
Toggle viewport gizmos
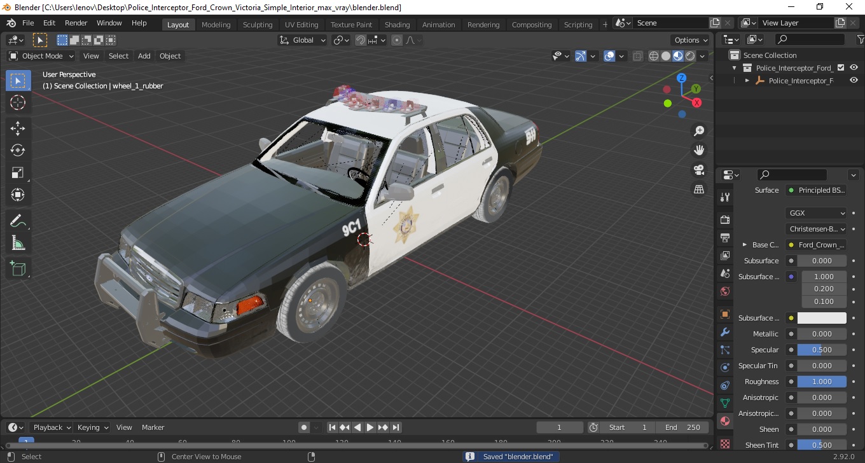tap(581, 56)
